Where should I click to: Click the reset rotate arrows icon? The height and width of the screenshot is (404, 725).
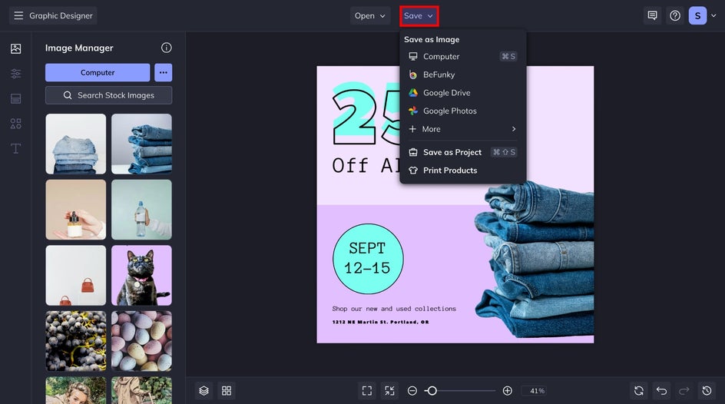639,391
